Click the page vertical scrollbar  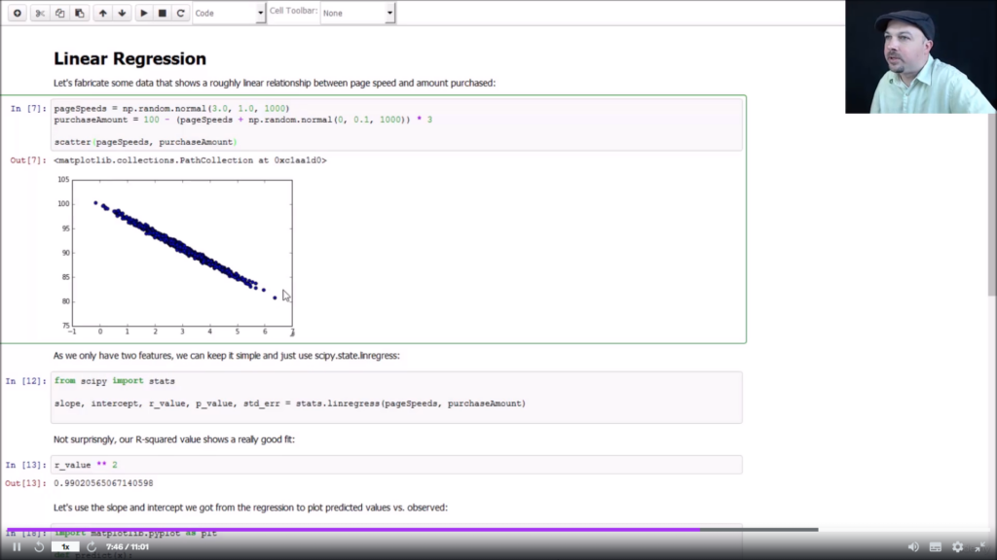(992, 203)
